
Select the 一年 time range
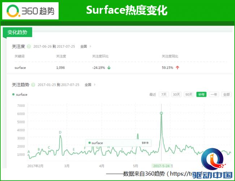coord(214,94)
